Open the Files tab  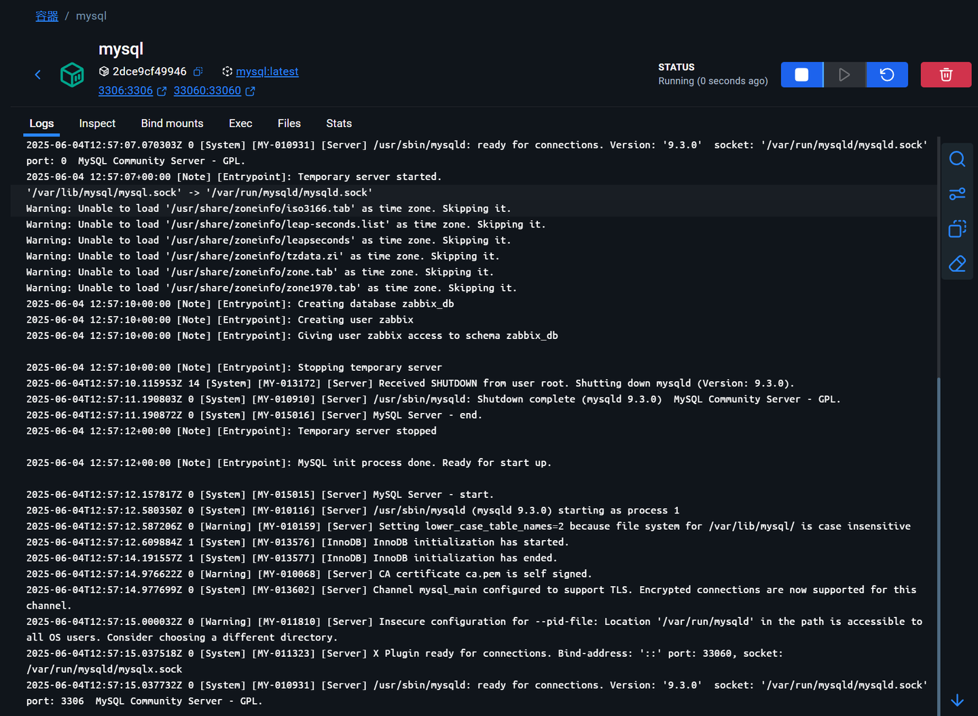coord(289,124)
